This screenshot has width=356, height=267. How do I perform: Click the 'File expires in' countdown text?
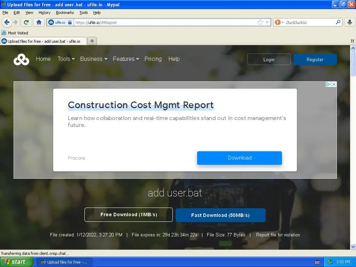coord(164,235)
